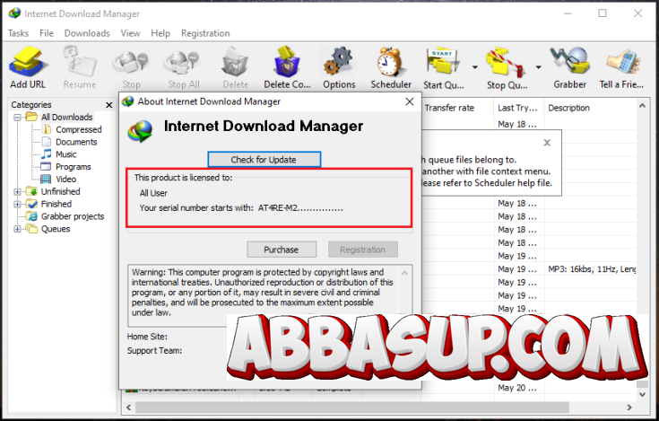Select the Unfinished category
The image size is (659, 421).
pyautogui.click(x=60, y=191)
